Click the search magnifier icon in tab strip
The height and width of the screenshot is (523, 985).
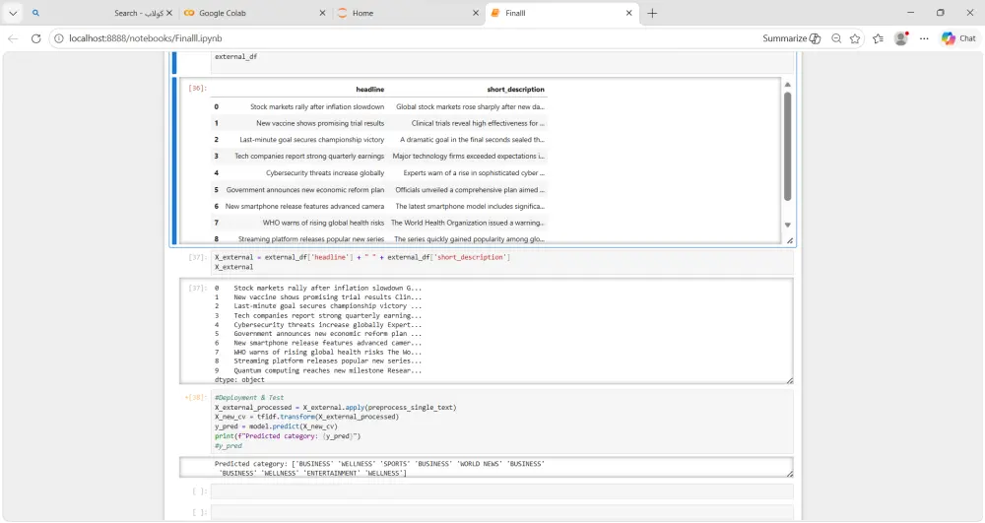35,13
